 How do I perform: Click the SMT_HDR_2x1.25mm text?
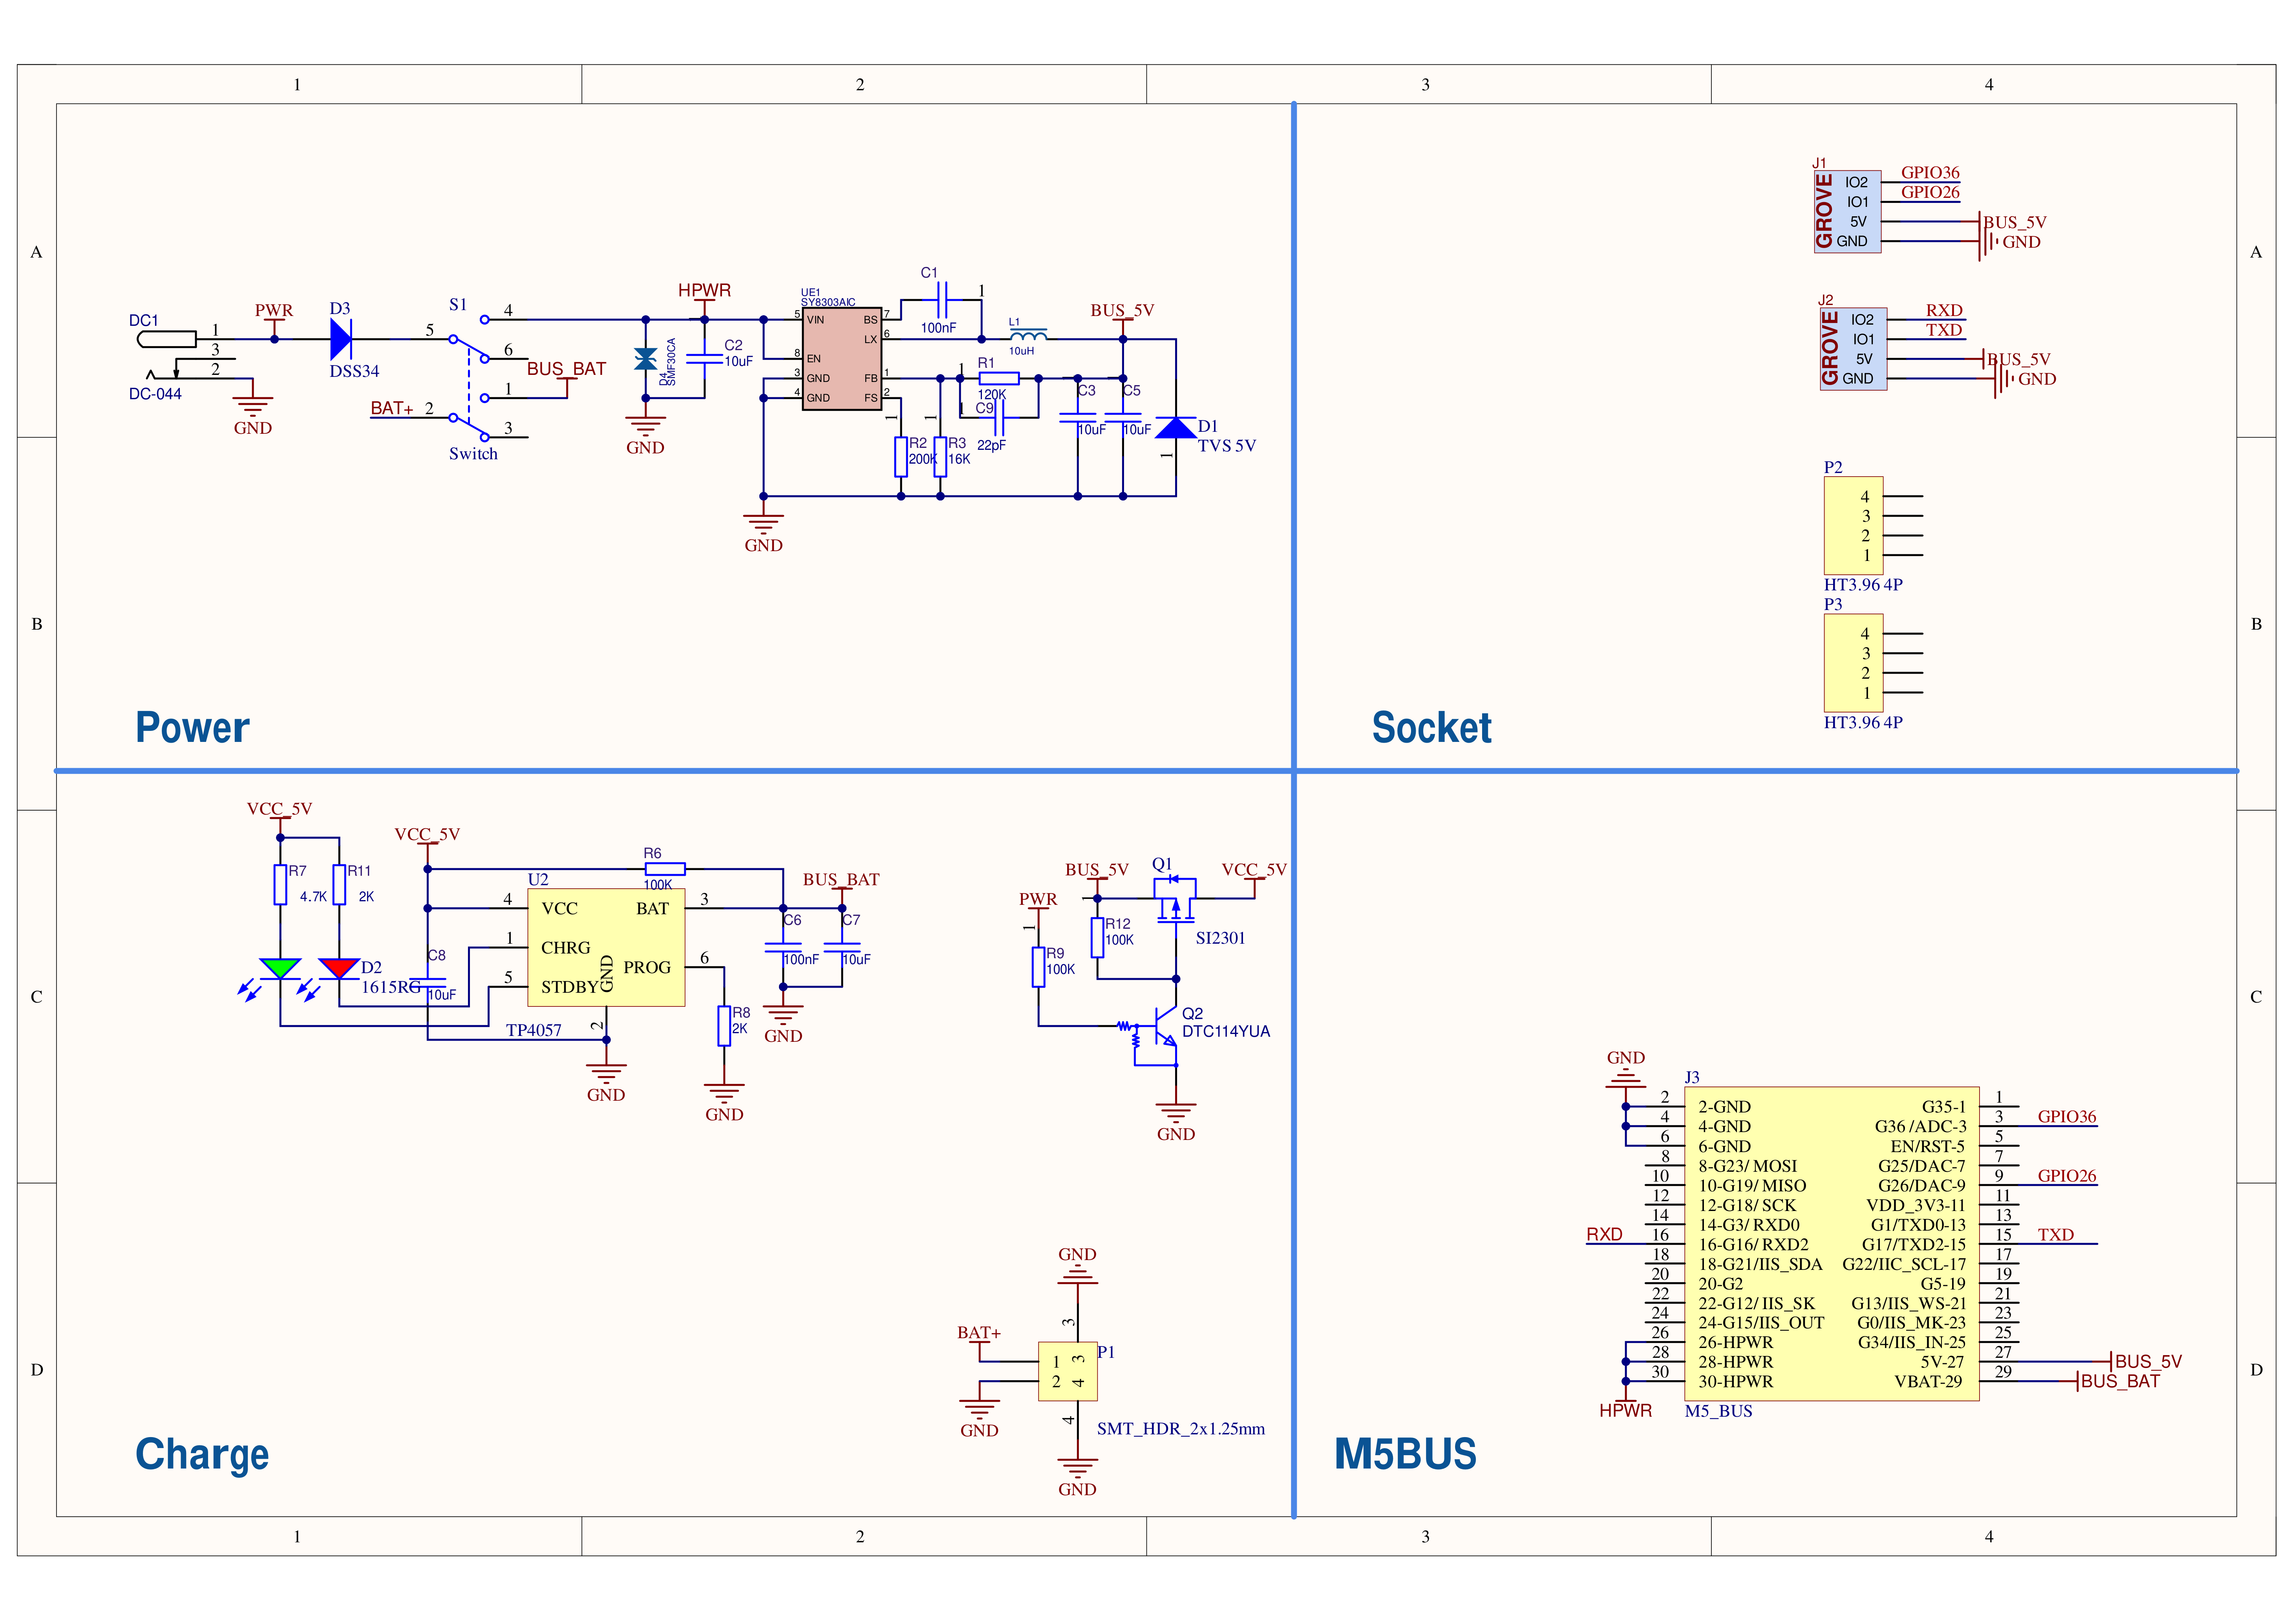click(x=1180, y=1428)
